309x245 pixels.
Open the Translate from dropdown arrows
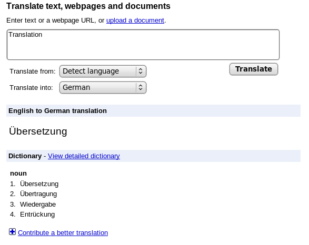tap(141, 71)
